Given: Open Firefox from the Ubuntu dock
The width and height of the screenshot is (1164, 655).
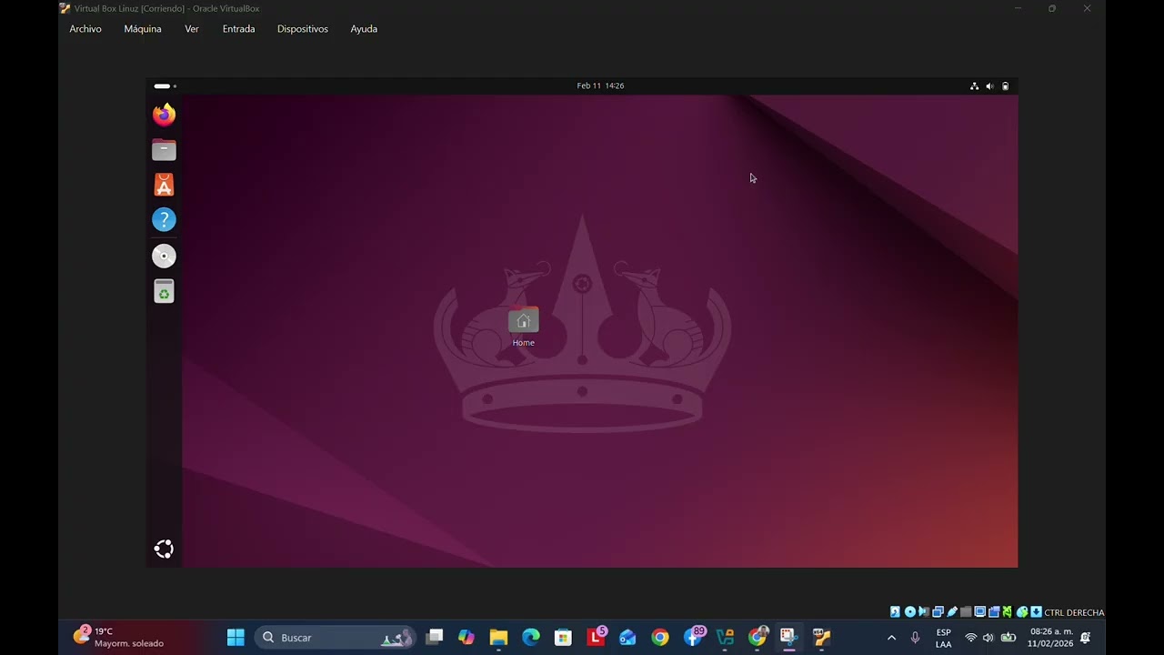Looking at the screenshot, I should [164, 115].
